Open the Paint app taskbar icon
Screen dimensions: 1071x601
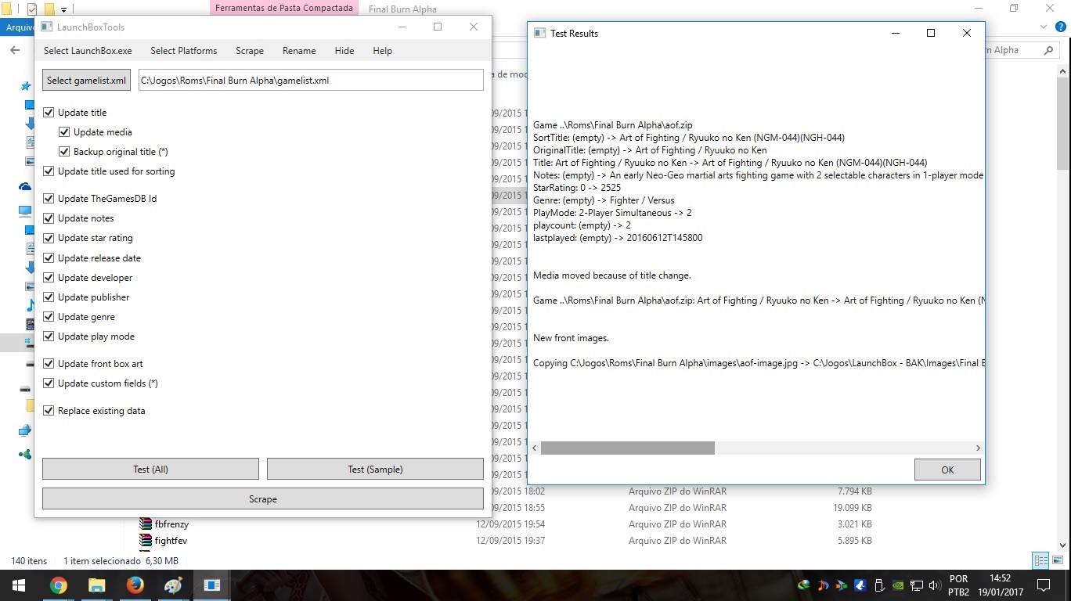[x=173, y=585]
